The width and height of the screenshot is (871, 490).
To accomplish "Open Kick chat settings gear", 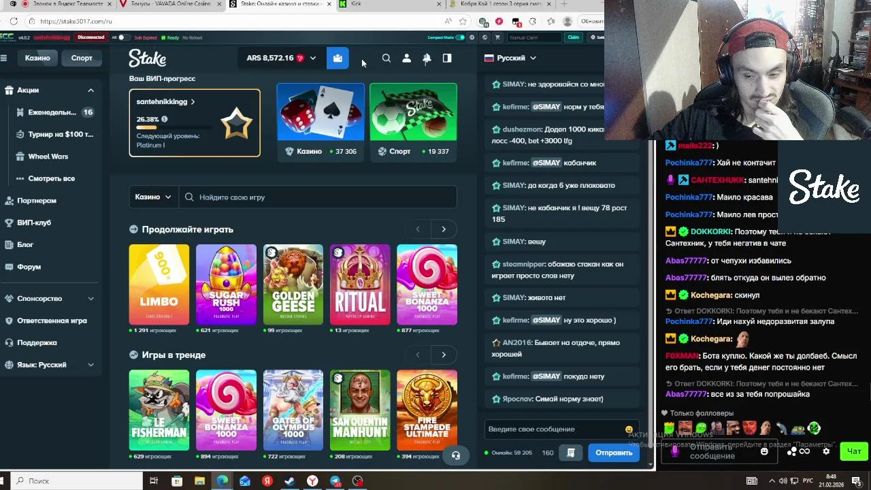I will (826, 451).
